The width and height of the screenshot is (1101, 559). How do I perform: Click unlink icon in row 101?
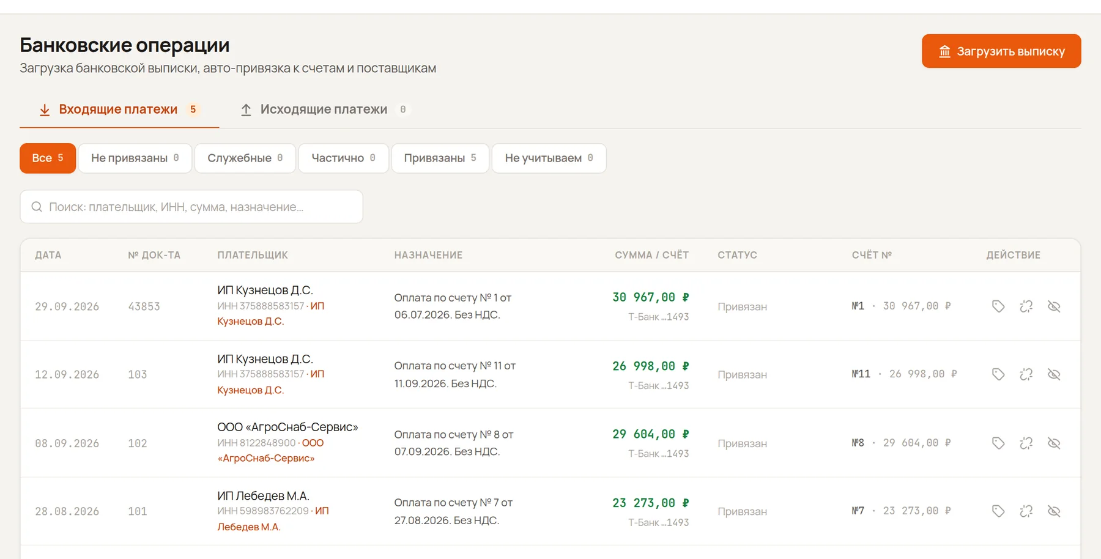coord(1026,511)
